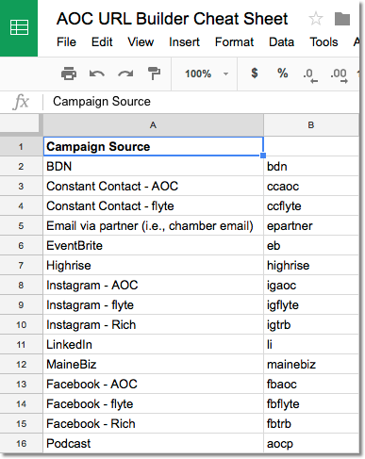Select the aocp cell
Image resolution: width=365 pixels, height=459 pixels.
(x=311, y=443)
